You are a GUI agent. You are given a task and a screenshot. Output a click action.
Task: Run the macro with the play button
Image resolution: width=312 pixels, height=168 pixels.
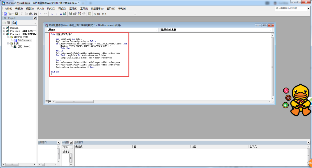(x=52, y=14)
